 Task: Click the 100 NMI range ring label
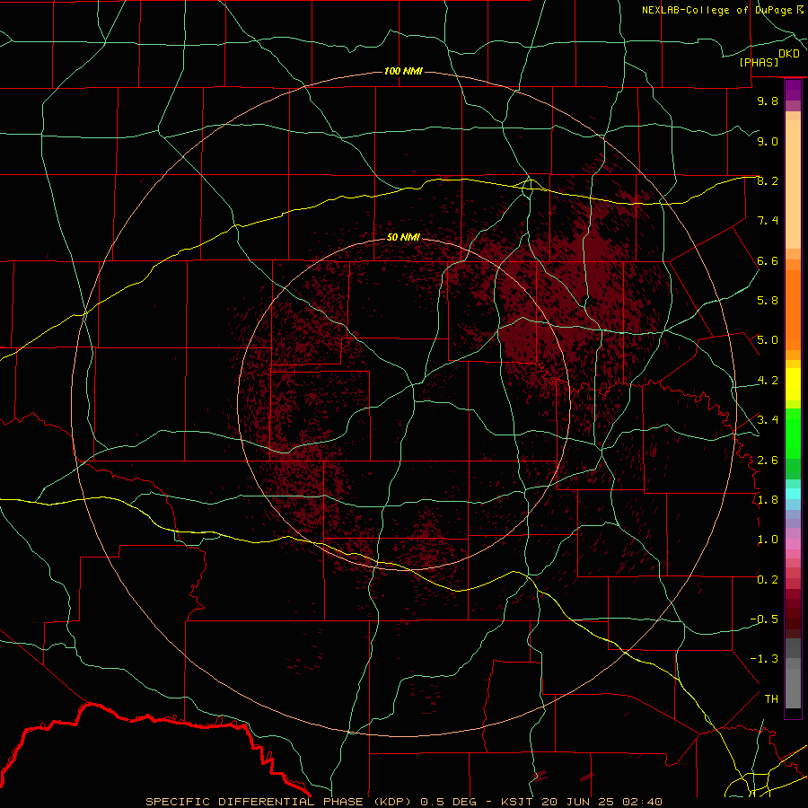click(x=403, y=71)
